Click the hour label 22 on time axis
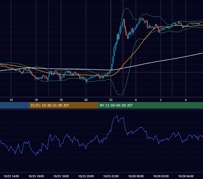The image size is (203, 179). (111, 100)
